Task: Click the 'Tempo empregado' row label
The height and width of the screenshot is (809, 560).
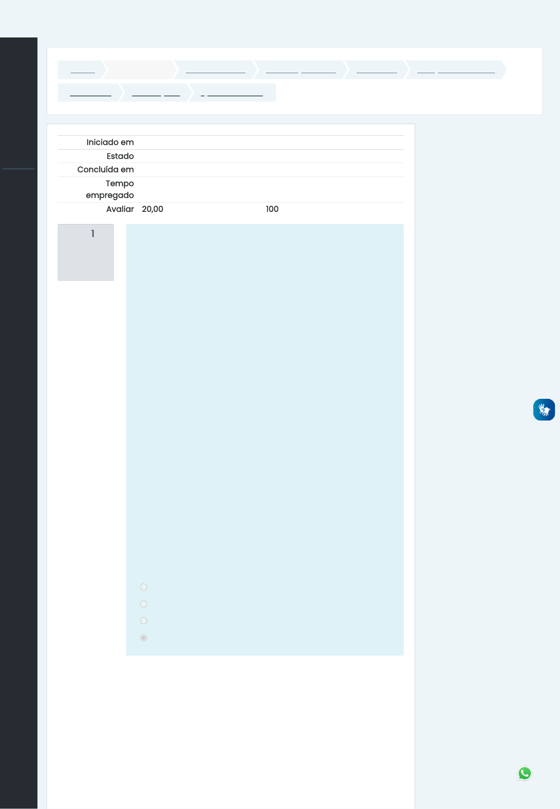Action: [110, 189]
